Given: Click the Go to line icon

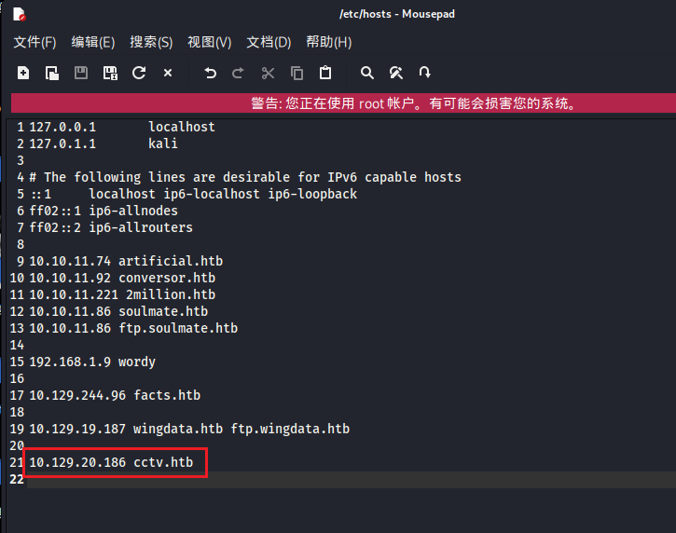Looking at the screenshot, I should tap(425, 73).
